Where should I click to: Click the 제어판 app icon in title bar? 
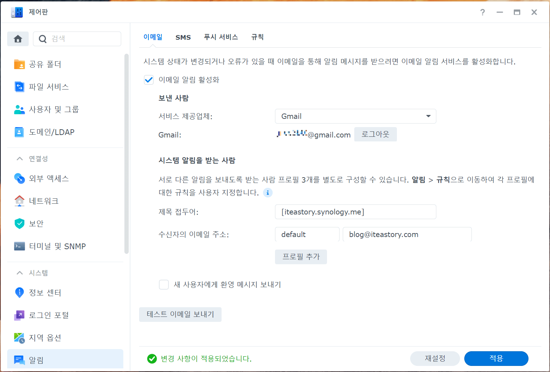point(17,12)
